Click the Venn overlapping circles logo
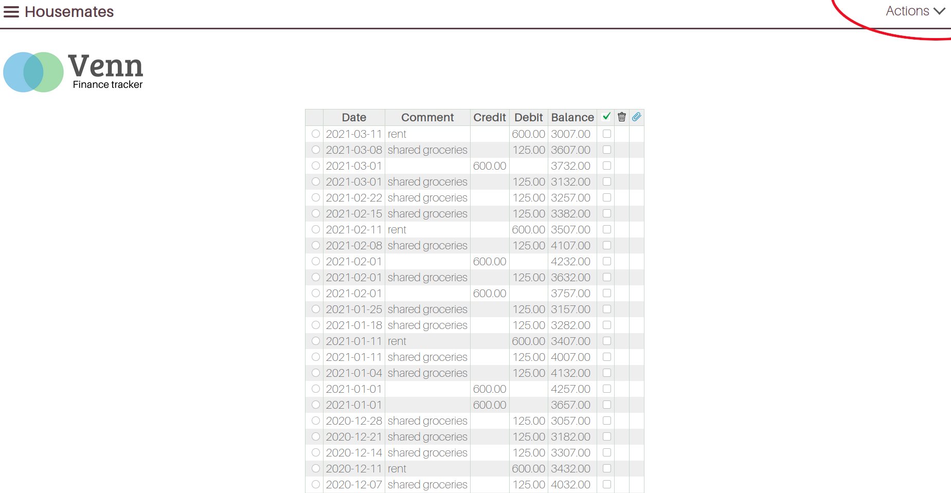 point(33,72)
